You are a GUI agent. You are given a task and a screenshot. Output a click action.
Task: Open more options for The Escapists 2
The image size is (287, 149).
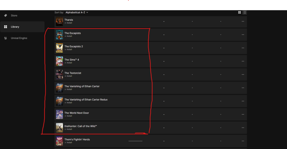click(x=243, y=48)
